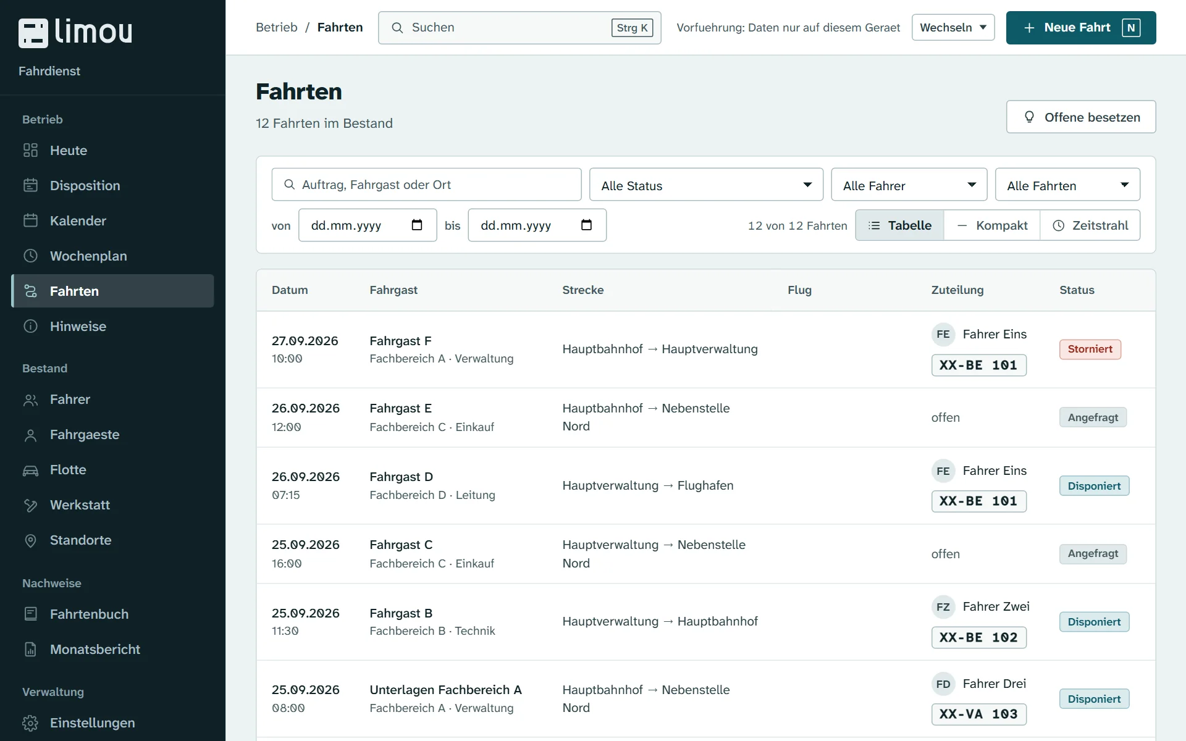Switch to Tabelle view

(899, 225)
